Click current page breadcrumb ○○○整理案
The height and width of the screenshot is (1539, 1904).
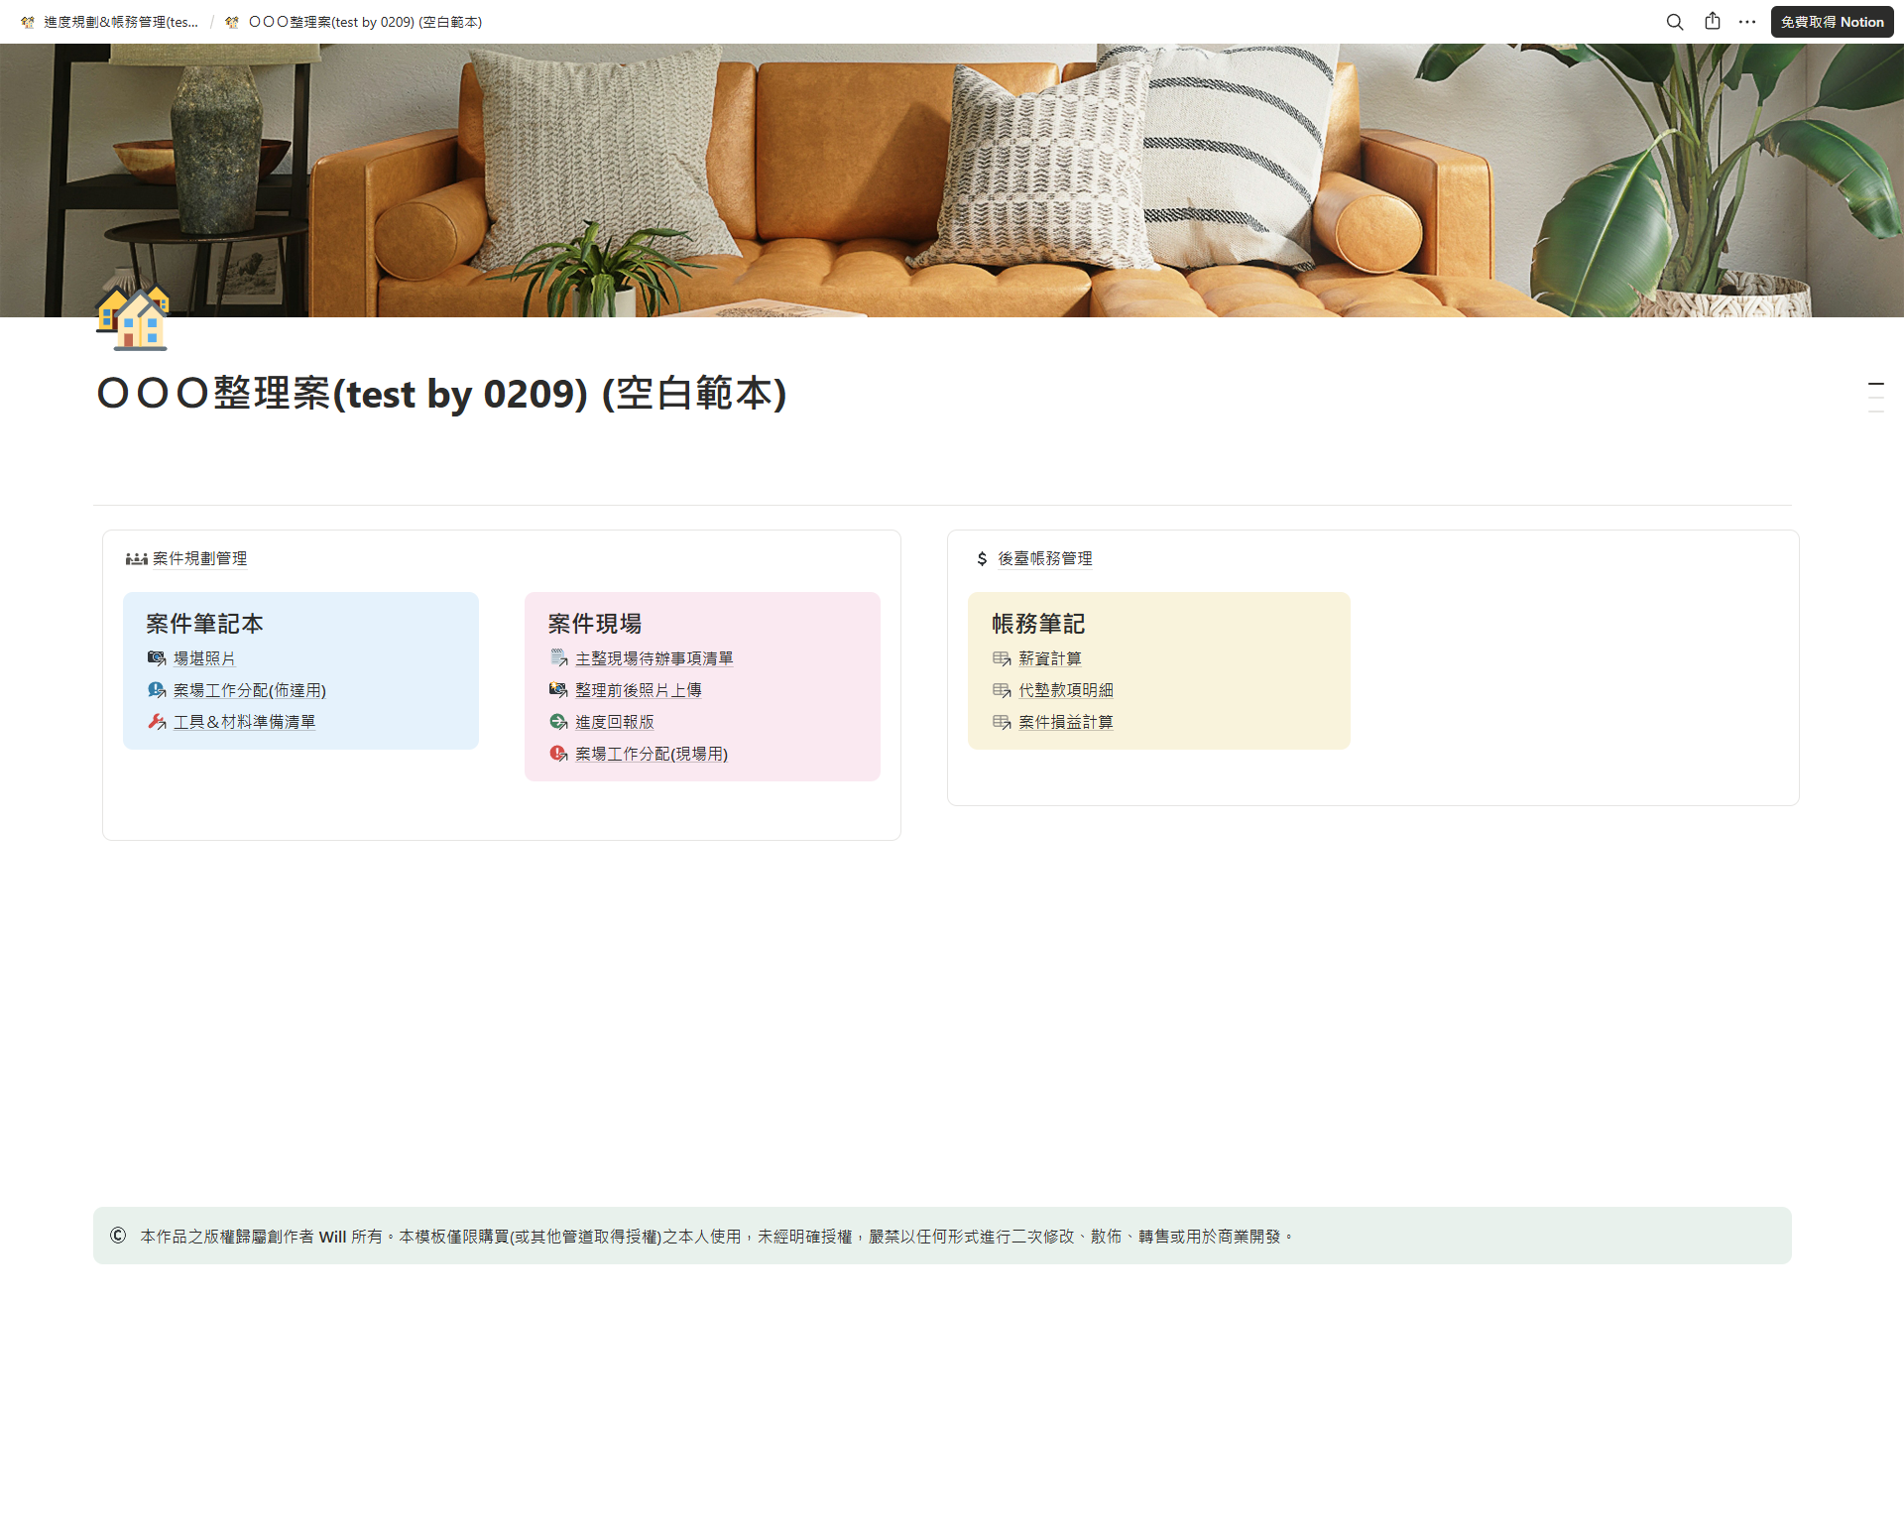(364, 22)
